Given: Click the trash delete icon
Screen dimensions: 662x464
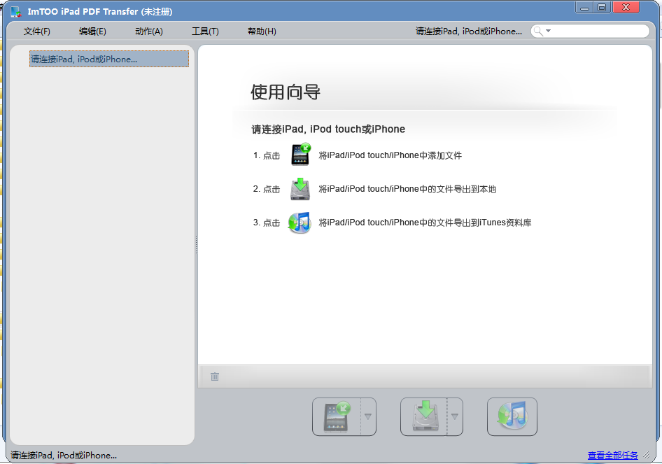Looking at the screenshot, I should (x=215, y=377).
